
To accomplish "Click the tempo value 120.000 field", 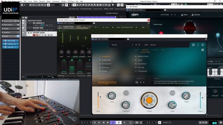I will pos(165,123).
